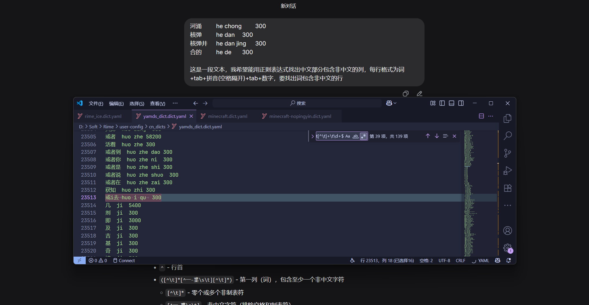Screen dimensions: 589x305
Task: Click the find input field with regex
Action: click(x=330, y=136)
